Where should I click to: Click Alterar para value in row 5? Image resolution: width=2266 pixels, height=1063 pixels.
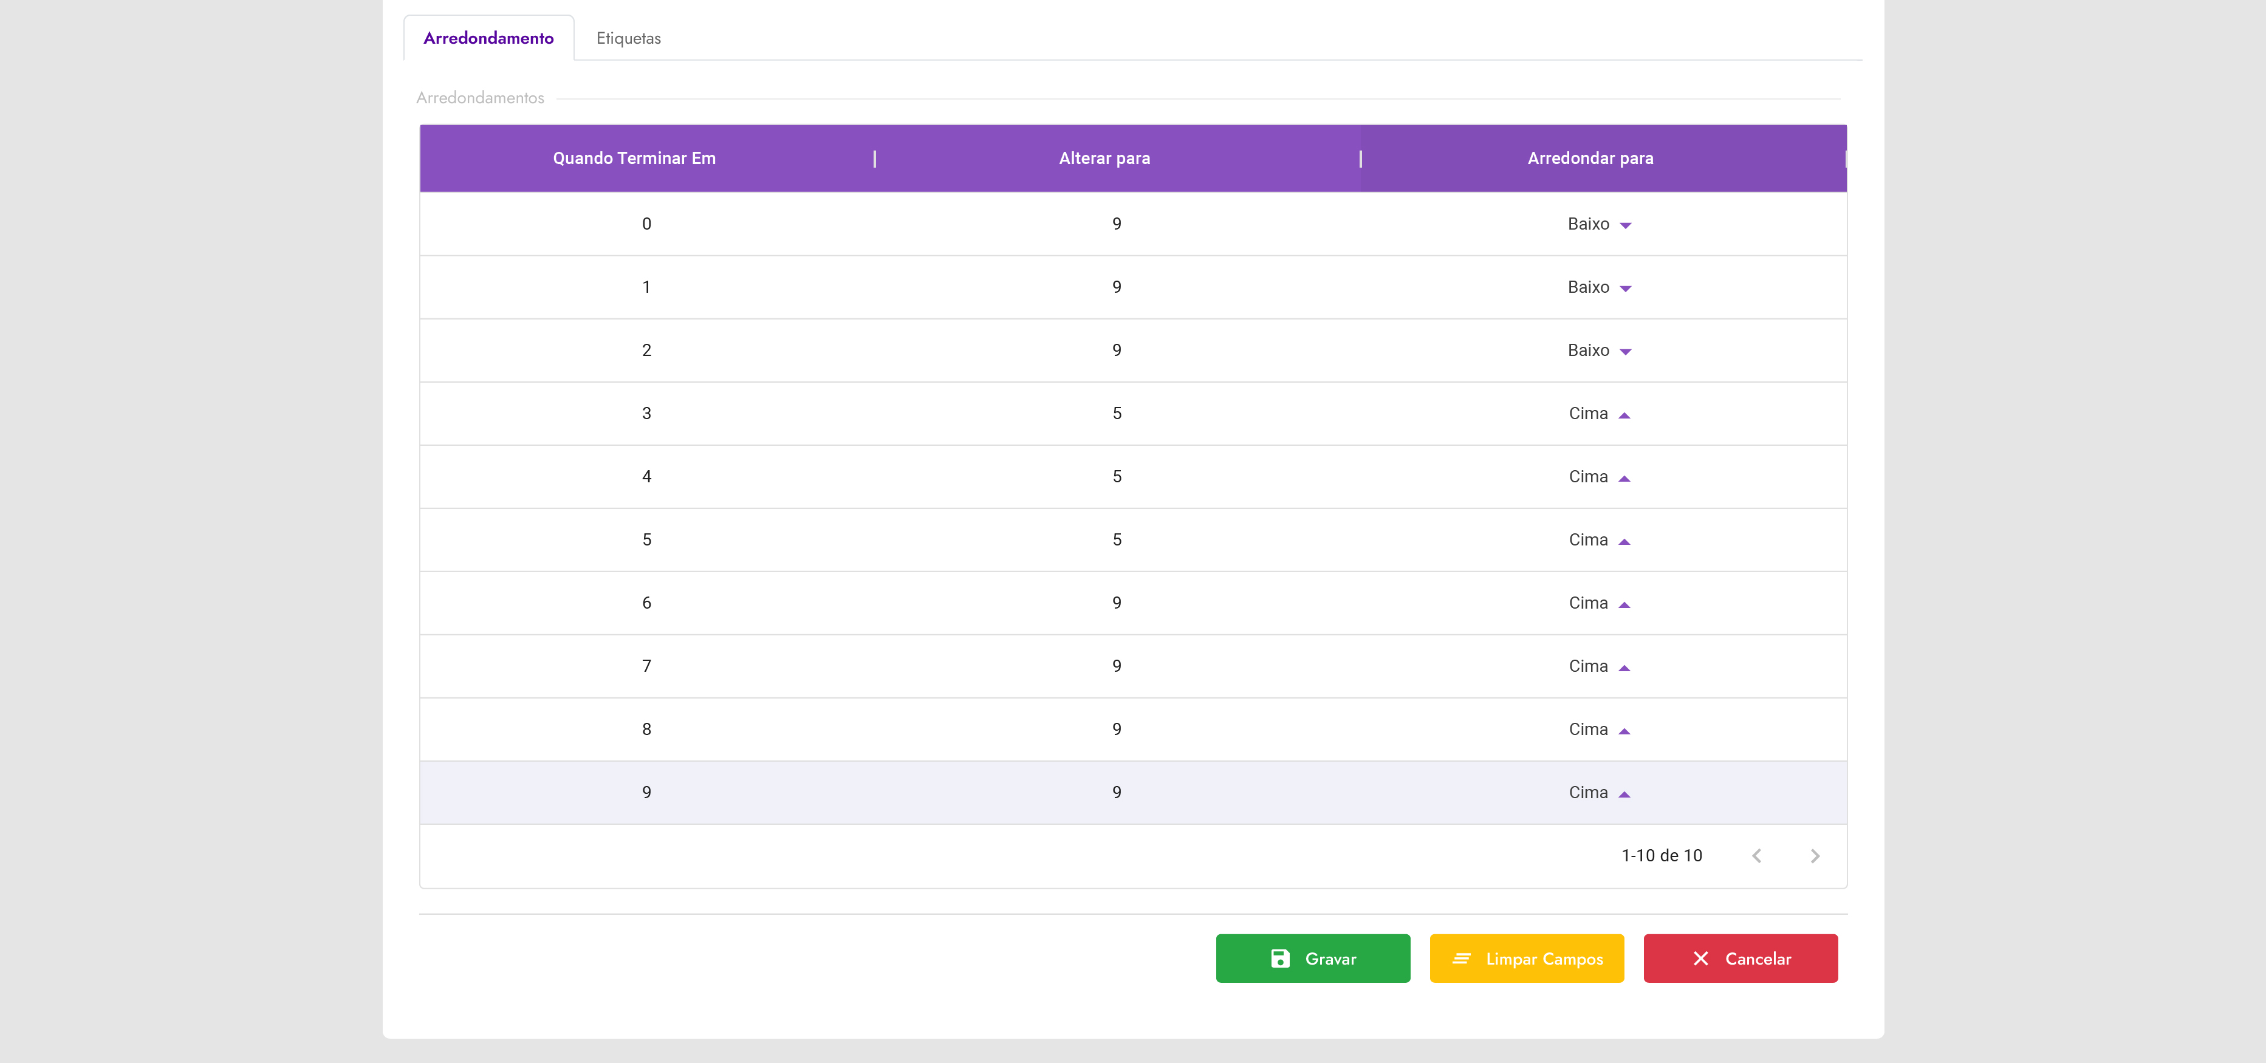(1116, 540)
